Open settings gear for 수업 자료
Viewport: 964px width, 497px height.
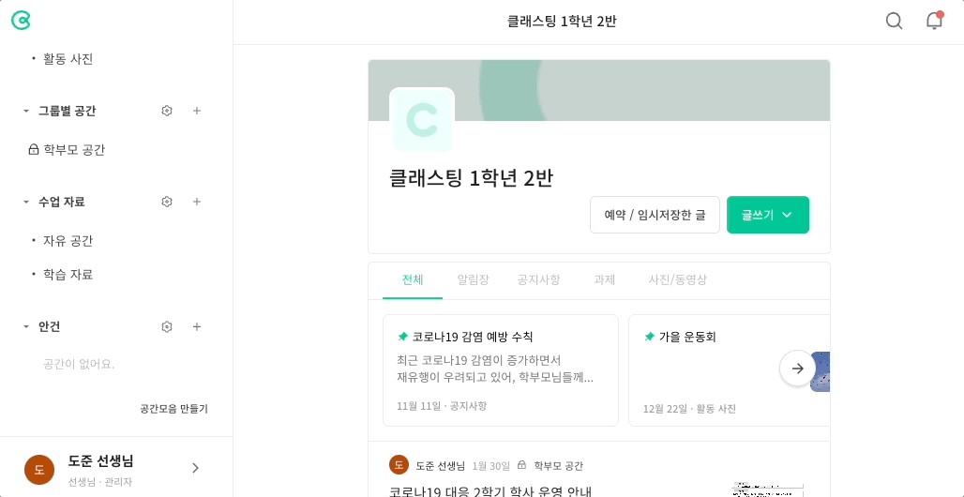click(x=167, y=202)
